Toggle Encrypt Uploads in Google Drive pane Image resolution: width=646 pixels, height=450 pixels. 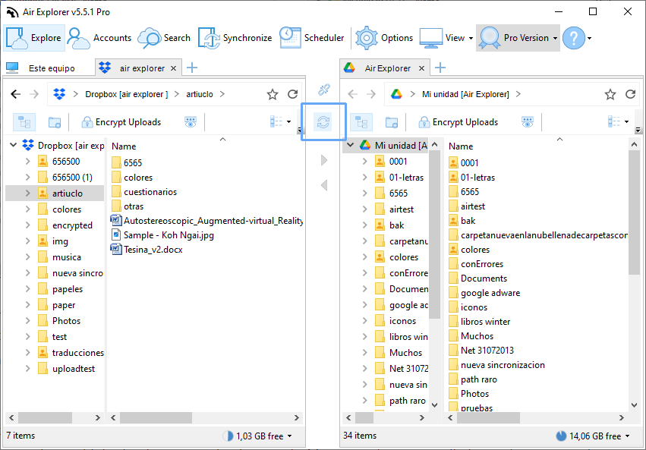tap(459, 122)
